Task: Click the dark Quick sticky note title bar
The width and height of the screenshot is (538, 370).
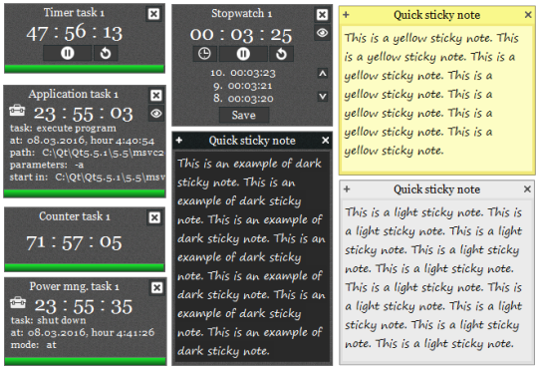Action: coord(252,141)
